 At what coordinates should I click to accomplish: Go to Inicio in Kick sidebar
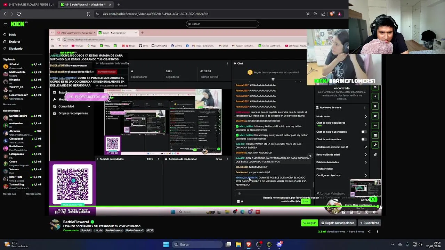(13, 35)
